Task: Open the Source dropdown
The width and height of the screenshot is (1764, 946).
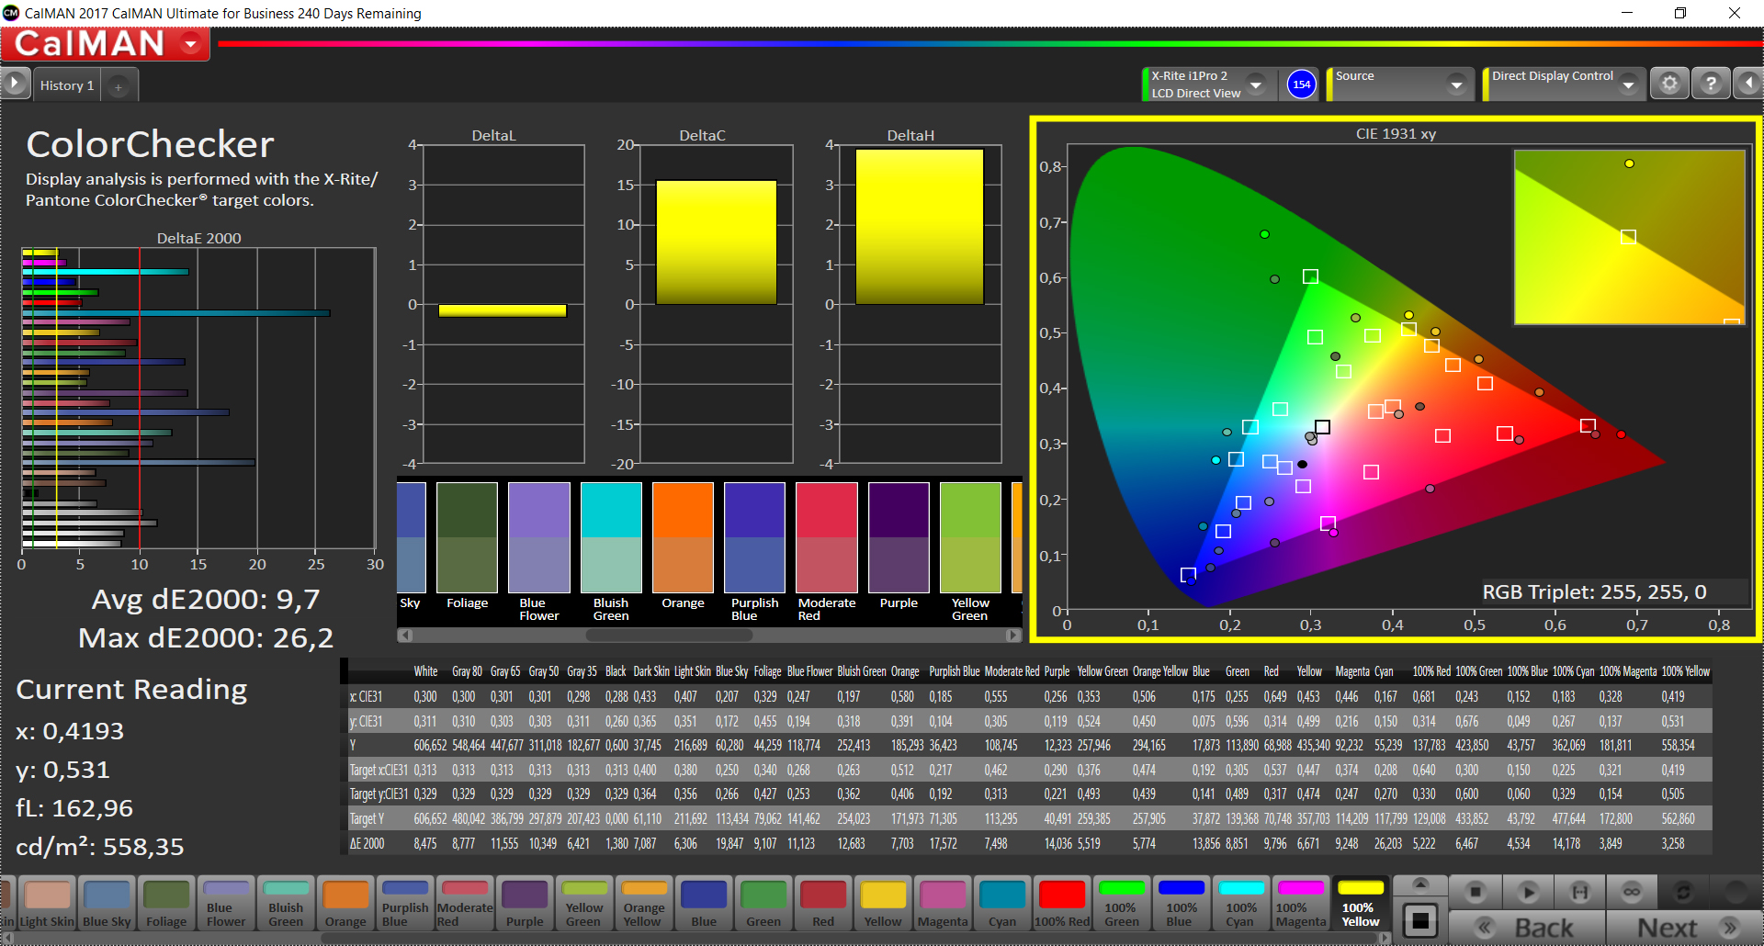Action: pos(1455,84)
